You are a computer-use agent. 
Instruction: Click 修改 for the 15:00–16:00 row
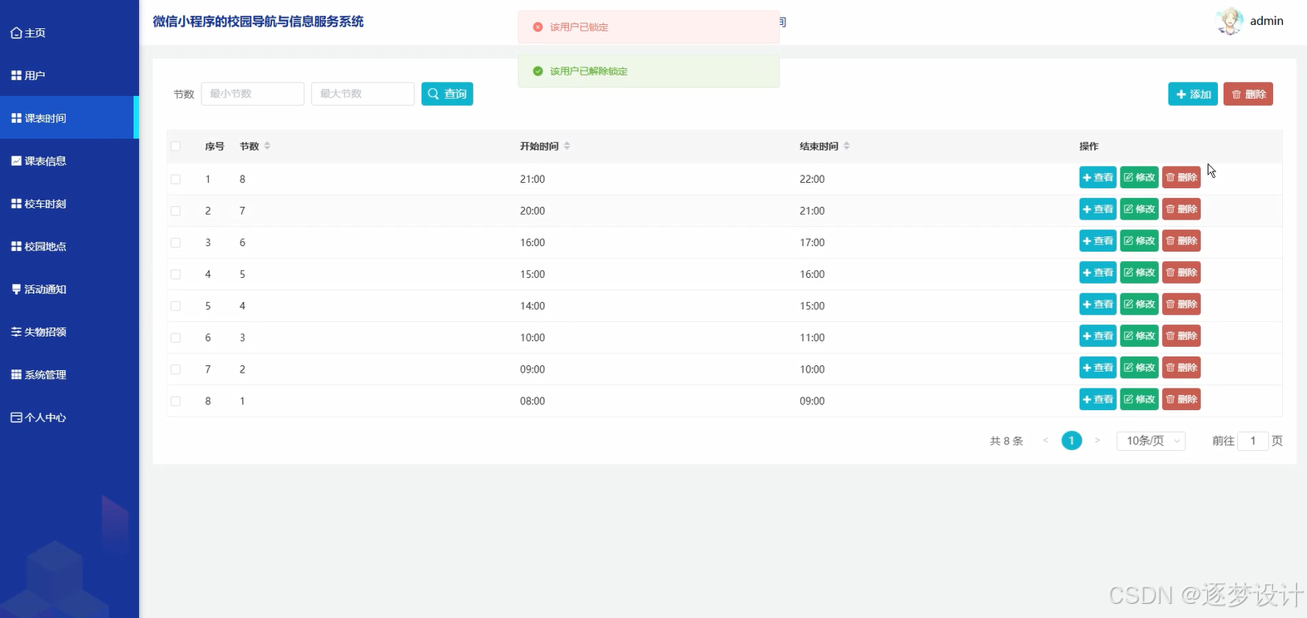pos(1139,272)
